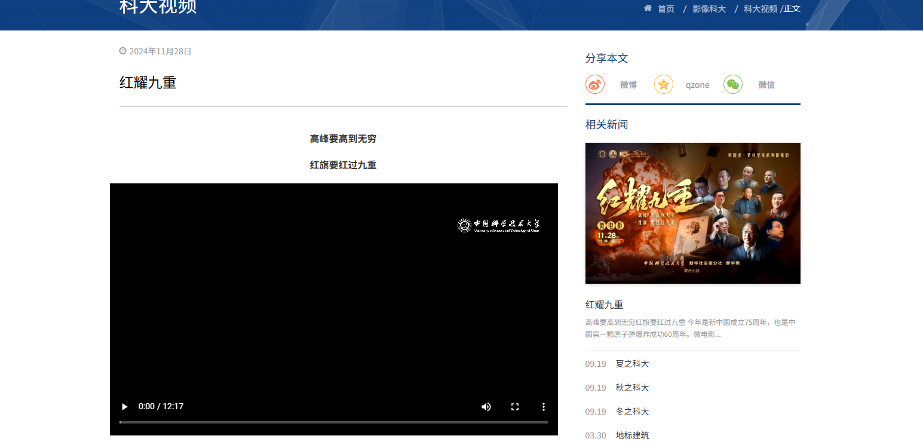Click the 红耀九重 movie poster thumbnail

(x=692, y=213)
